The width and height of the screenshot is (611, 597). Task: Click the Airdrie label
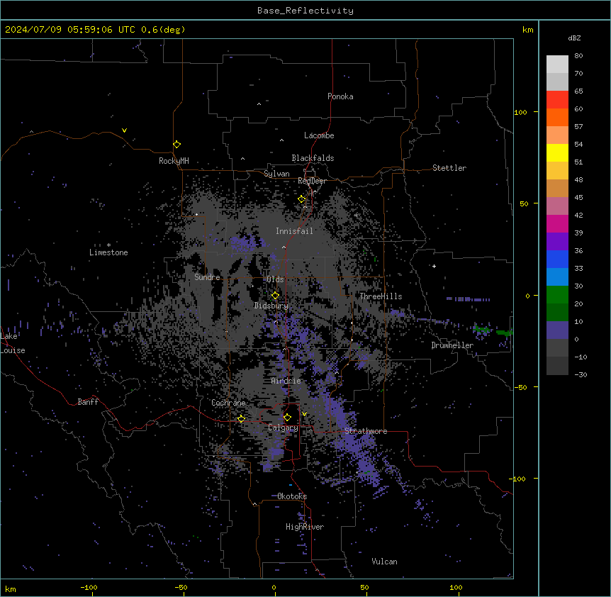click(286, 381)
